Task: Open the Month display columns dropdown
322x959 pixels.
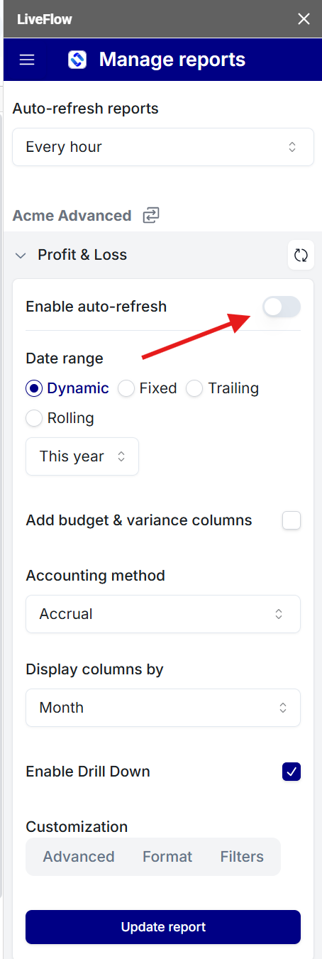Action: tap(163, 708)
